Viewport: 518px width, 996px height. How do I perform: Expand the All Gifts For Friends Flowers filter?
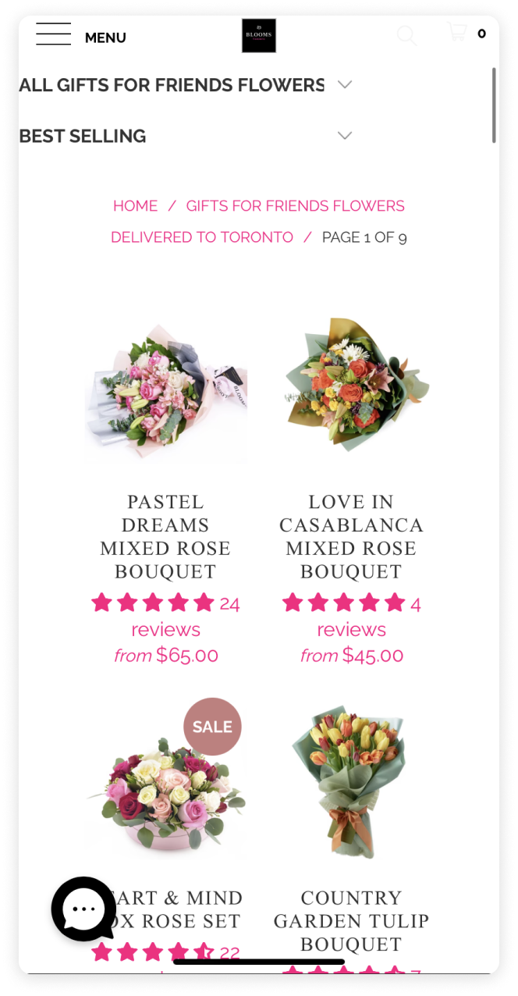click(186, 84)
